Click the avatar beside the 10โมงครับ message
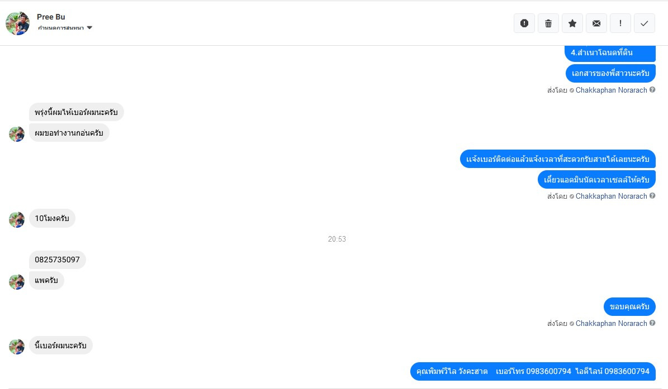This screenshot has width=668, height=389. pyautogui.click(x=17, y=220)
